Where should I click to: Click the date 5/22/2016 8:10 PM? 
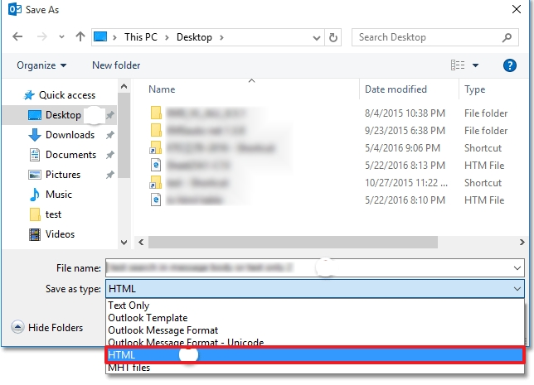[x=405, y=200]
